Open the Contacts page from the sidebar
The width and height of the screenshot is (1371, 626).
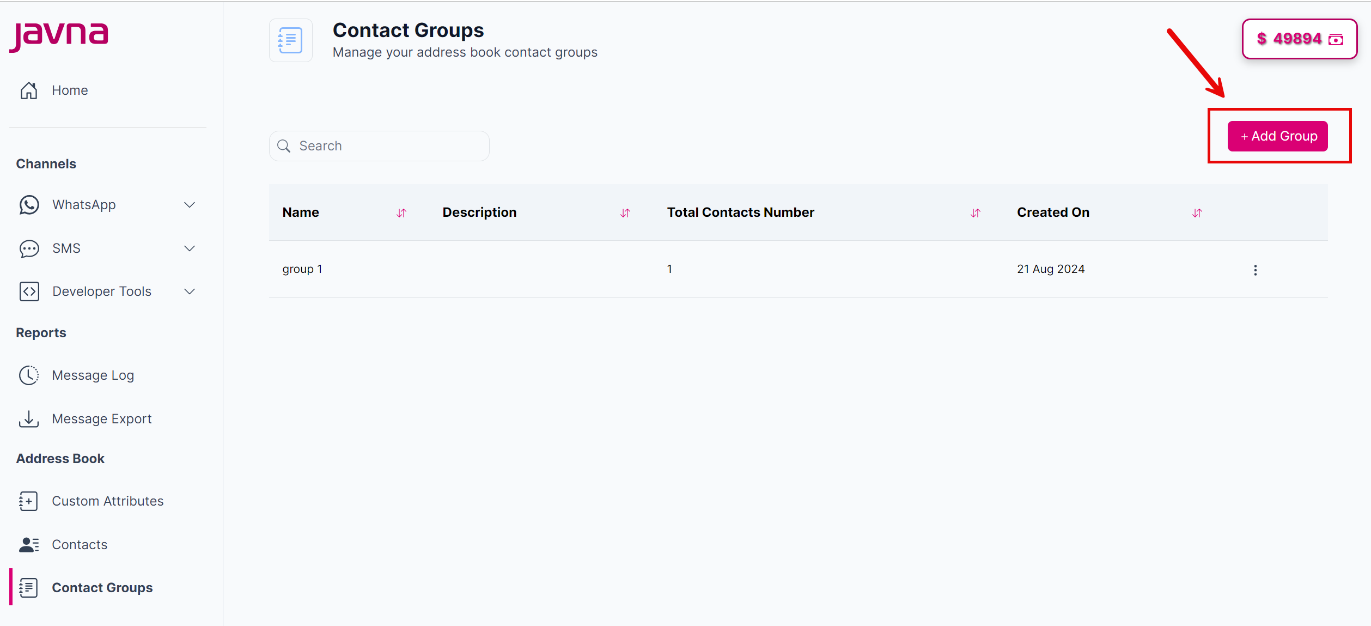point(80,544)
